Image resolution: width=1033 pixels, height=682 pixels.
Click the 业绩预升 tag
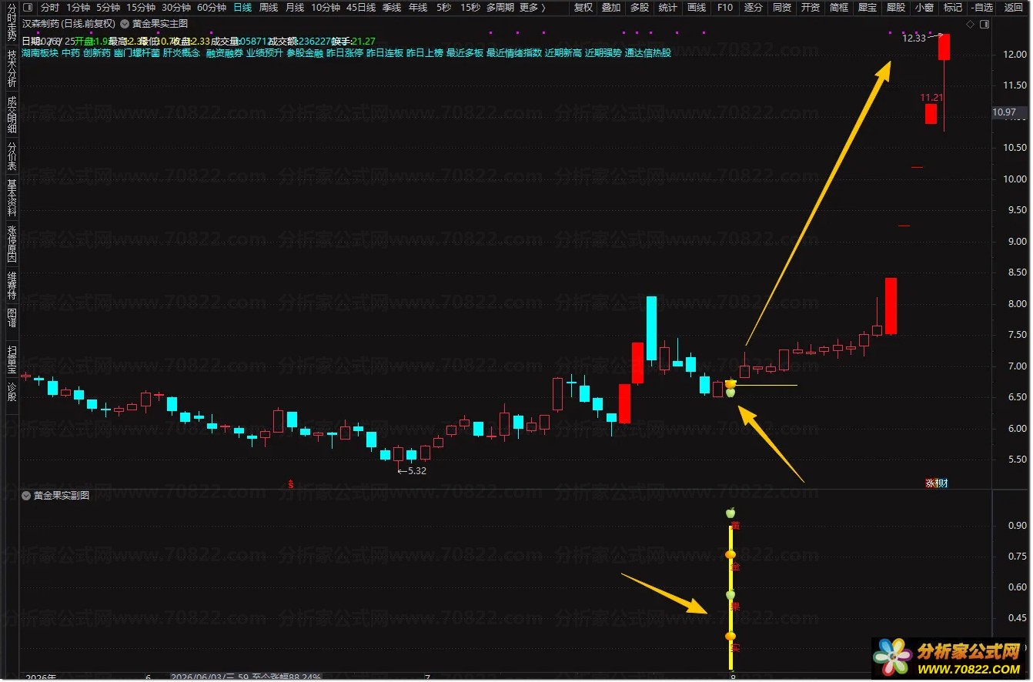265,53
